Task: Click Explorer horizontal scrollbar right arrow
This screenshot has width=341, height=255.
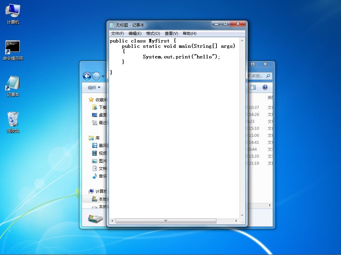Action: point(270,205)
